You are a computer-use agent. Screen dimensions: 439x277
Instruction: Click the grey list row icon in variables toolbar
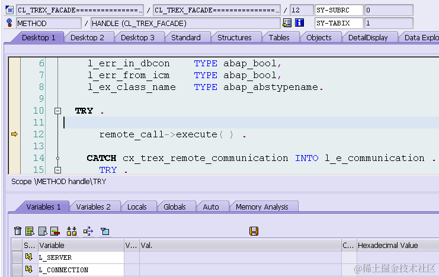[43, 231]
